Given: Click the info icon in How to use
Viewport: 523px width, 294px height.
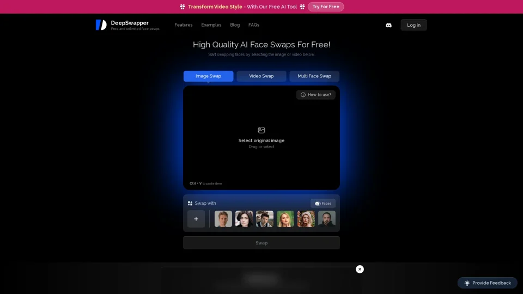Looking at the screenshot, I should 303,95.
